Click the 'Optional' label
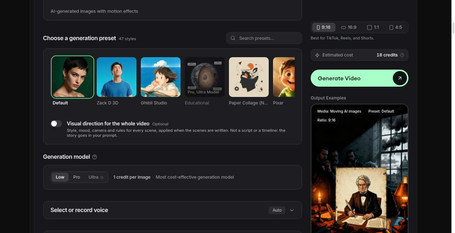This screenshot has height=233, width=455. [x=160, y=124]
